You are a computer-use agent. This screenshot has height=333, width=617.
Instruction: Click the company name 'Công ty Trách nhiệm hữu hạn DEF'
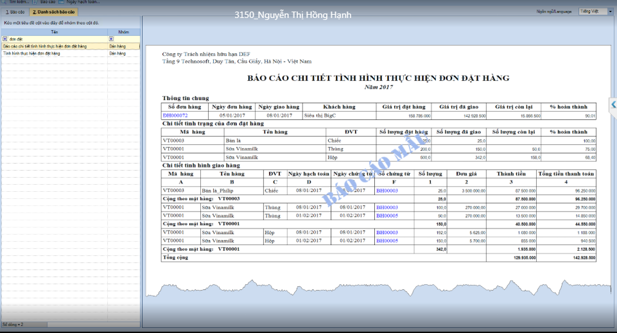tap(206, 55)
